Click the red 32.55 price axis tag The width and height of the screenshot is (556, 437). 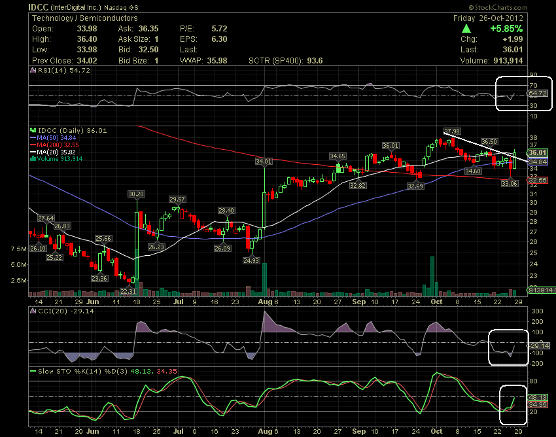(x=538, y=180)
